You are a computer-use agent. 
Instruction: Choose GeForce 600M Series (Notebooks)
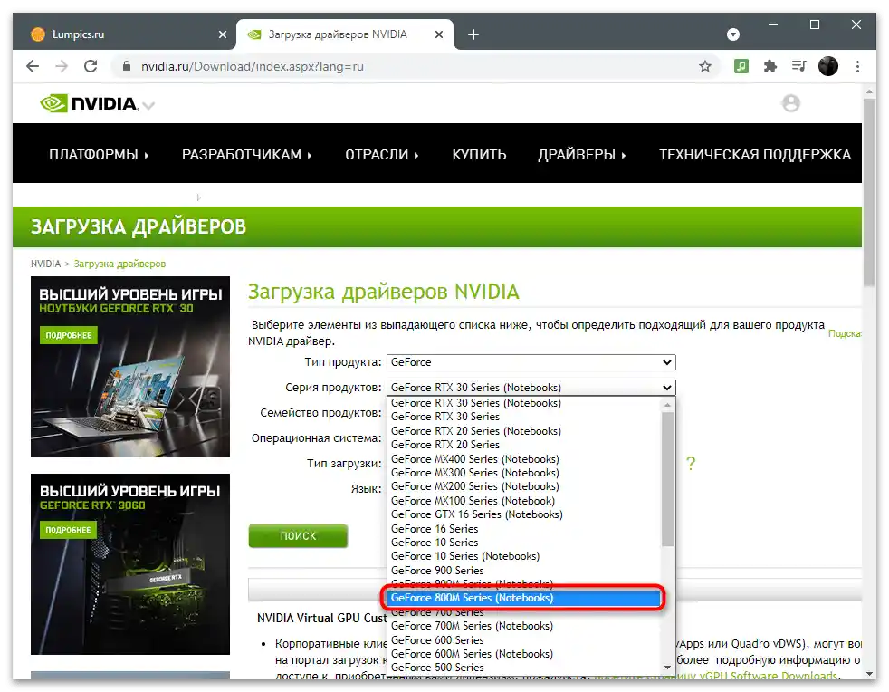coord(524,654)
